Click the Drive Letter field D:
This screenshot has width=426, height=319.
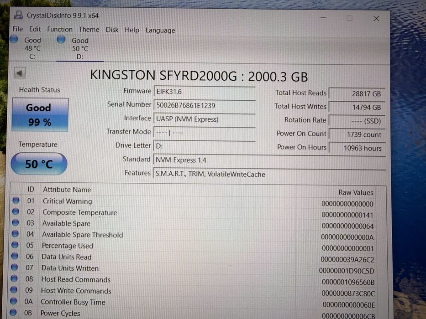click(204, 146)
